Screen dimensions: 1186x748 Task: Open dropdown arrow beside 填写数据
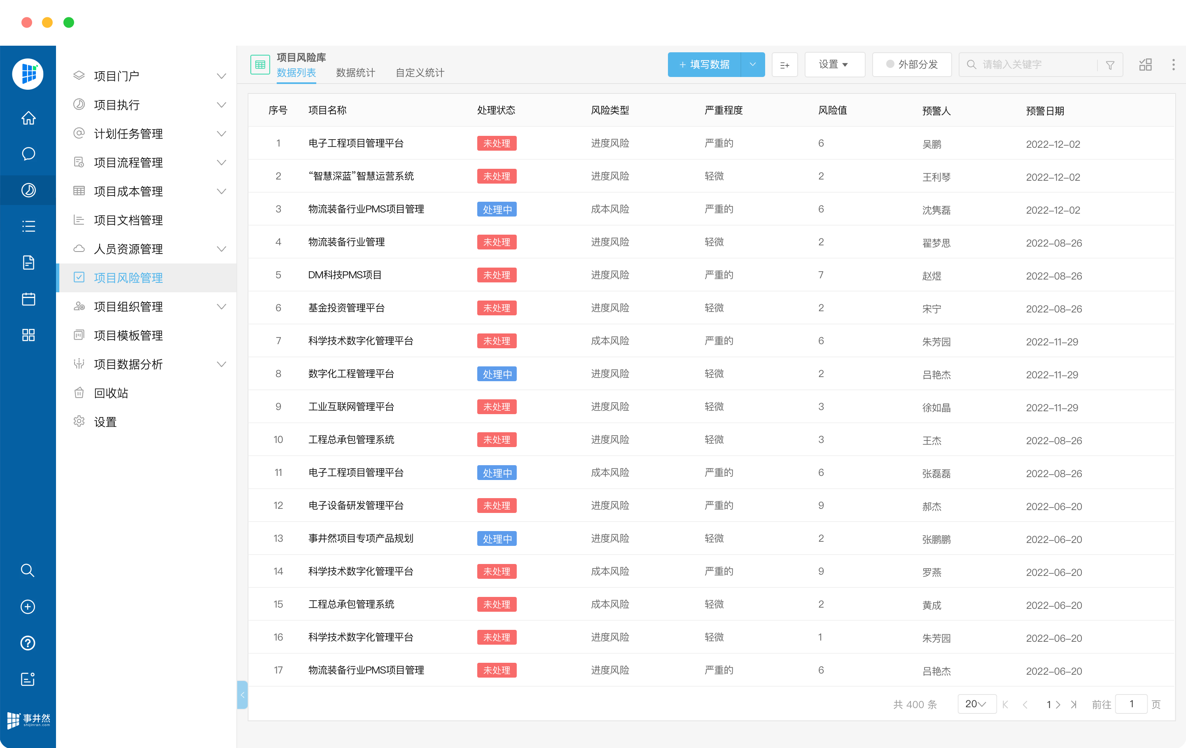click(753, 65)
